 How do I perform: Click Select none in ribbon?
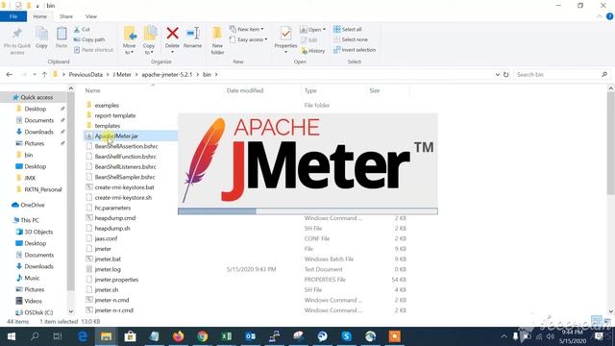pos(351,39)
